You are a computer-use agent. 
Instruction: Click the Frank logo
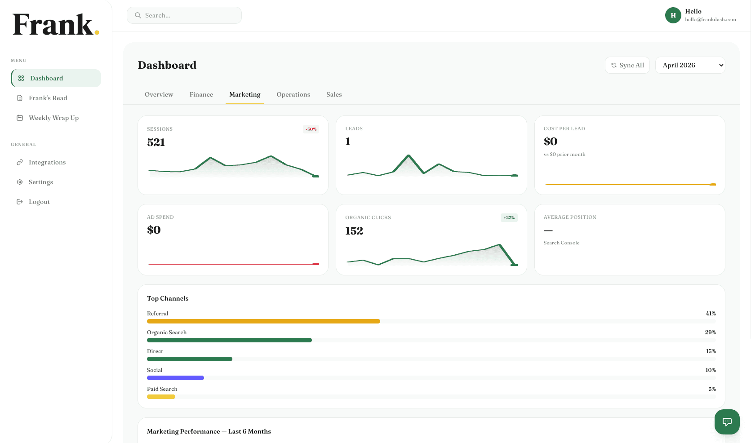56,24
